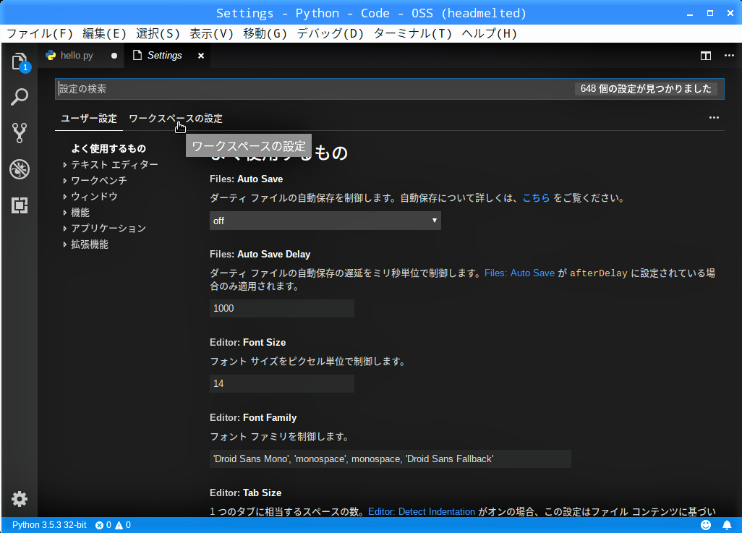Open the Search view in activity bar
The height and width of the screenshot is (533, 742).
point(20,97)
